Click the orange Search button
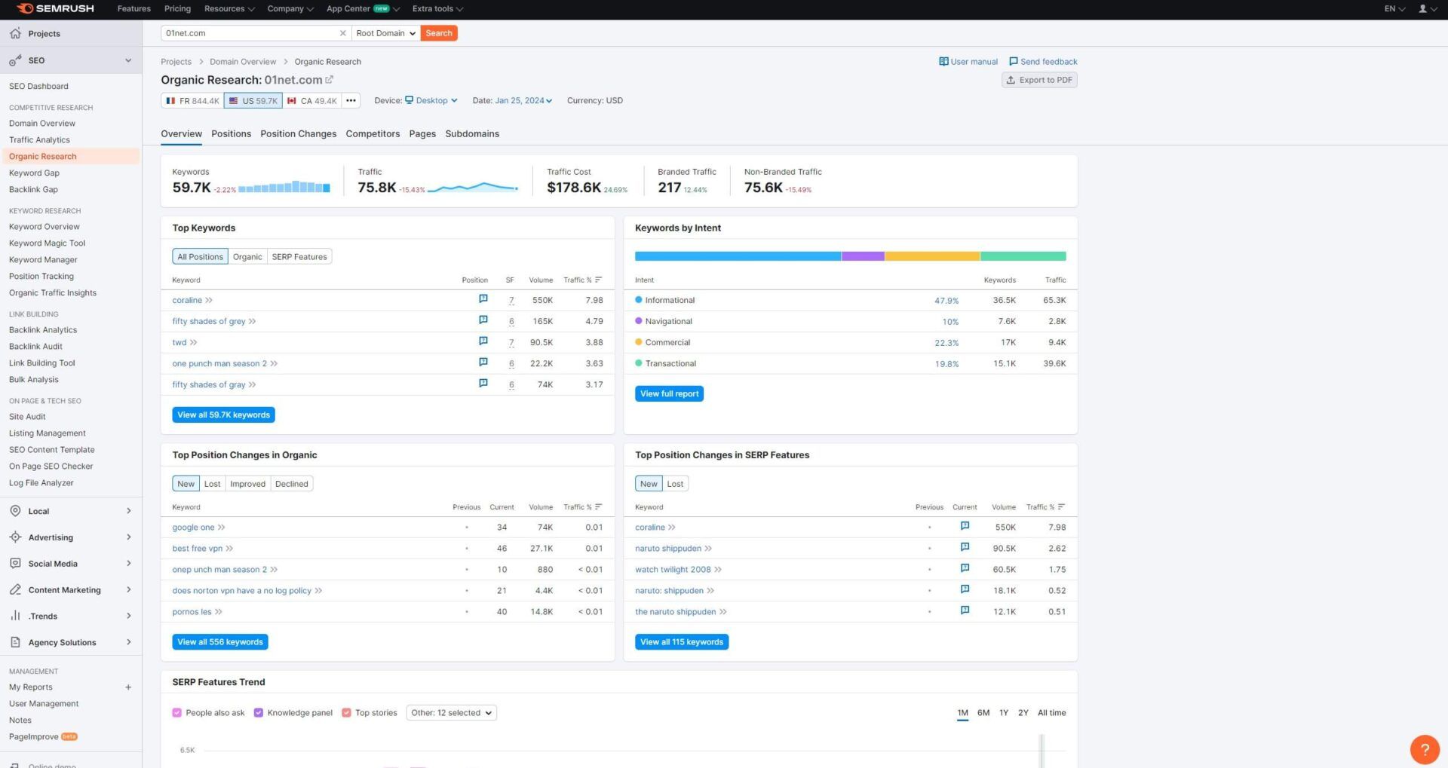1448x768 pixels. [x=439, y=33]
